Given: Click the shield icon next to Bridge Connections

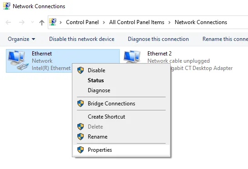Looking at the screenshot, I should click(81, 104).
